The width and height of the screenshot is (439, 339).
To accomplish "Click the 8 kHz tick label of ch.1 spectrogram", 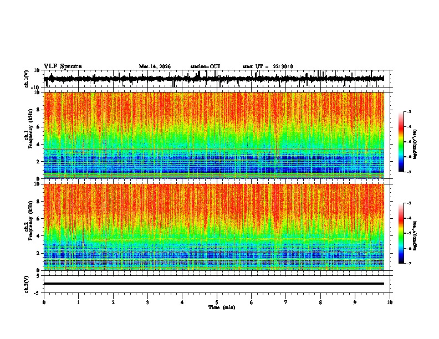I will point(39,110).
